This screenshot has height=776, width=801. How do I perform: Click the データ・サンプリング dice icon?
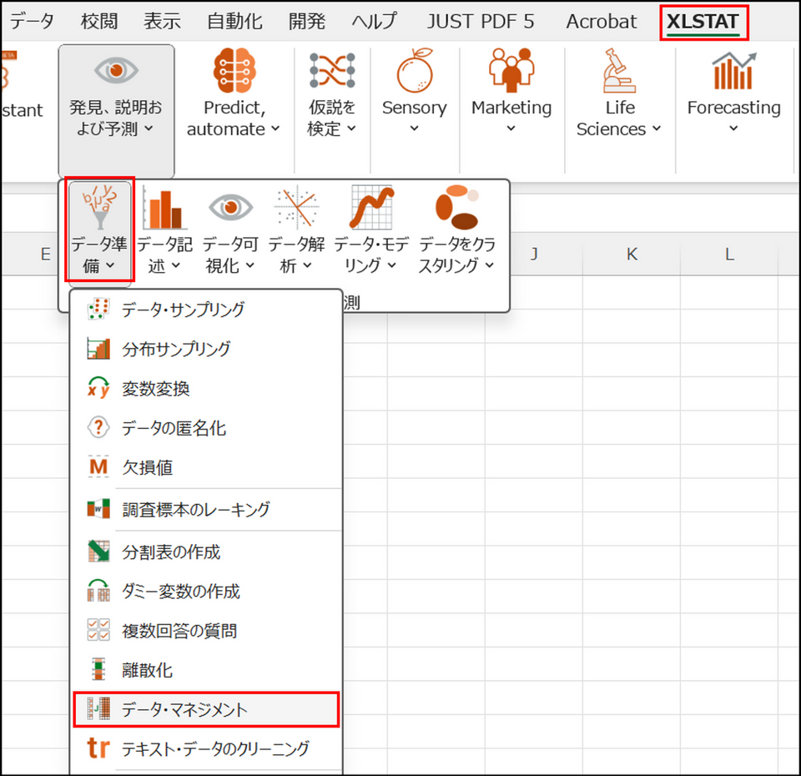click(x=98, y=309)
